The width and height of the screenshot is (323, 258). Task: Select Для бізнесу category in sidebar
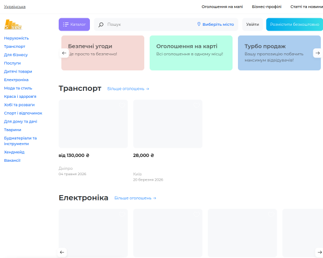point(16,55)
